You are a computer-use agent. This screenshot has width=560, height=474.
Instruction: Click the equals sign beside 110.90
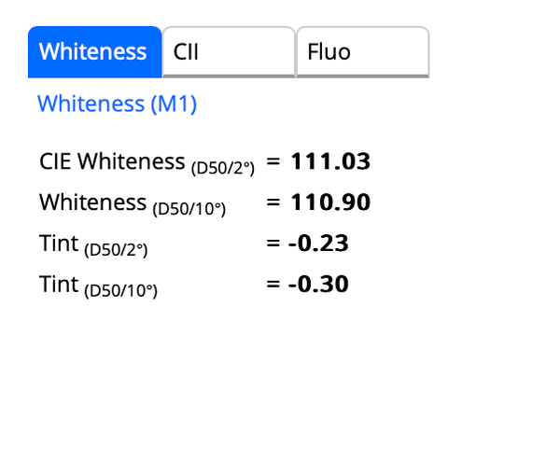pyautogui.click(x=273, y=202)
